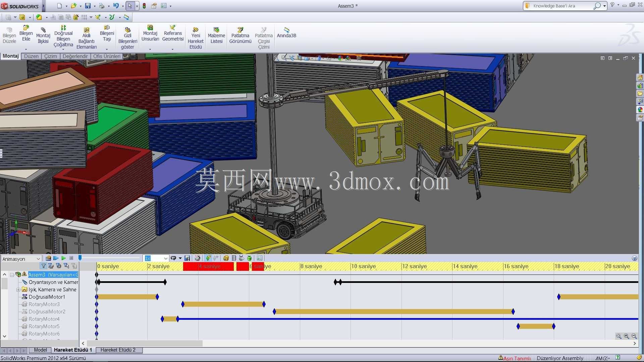Click the Open file folder icon
The width and height of the screenshot is (644, 362).
[x=73, y=6]
